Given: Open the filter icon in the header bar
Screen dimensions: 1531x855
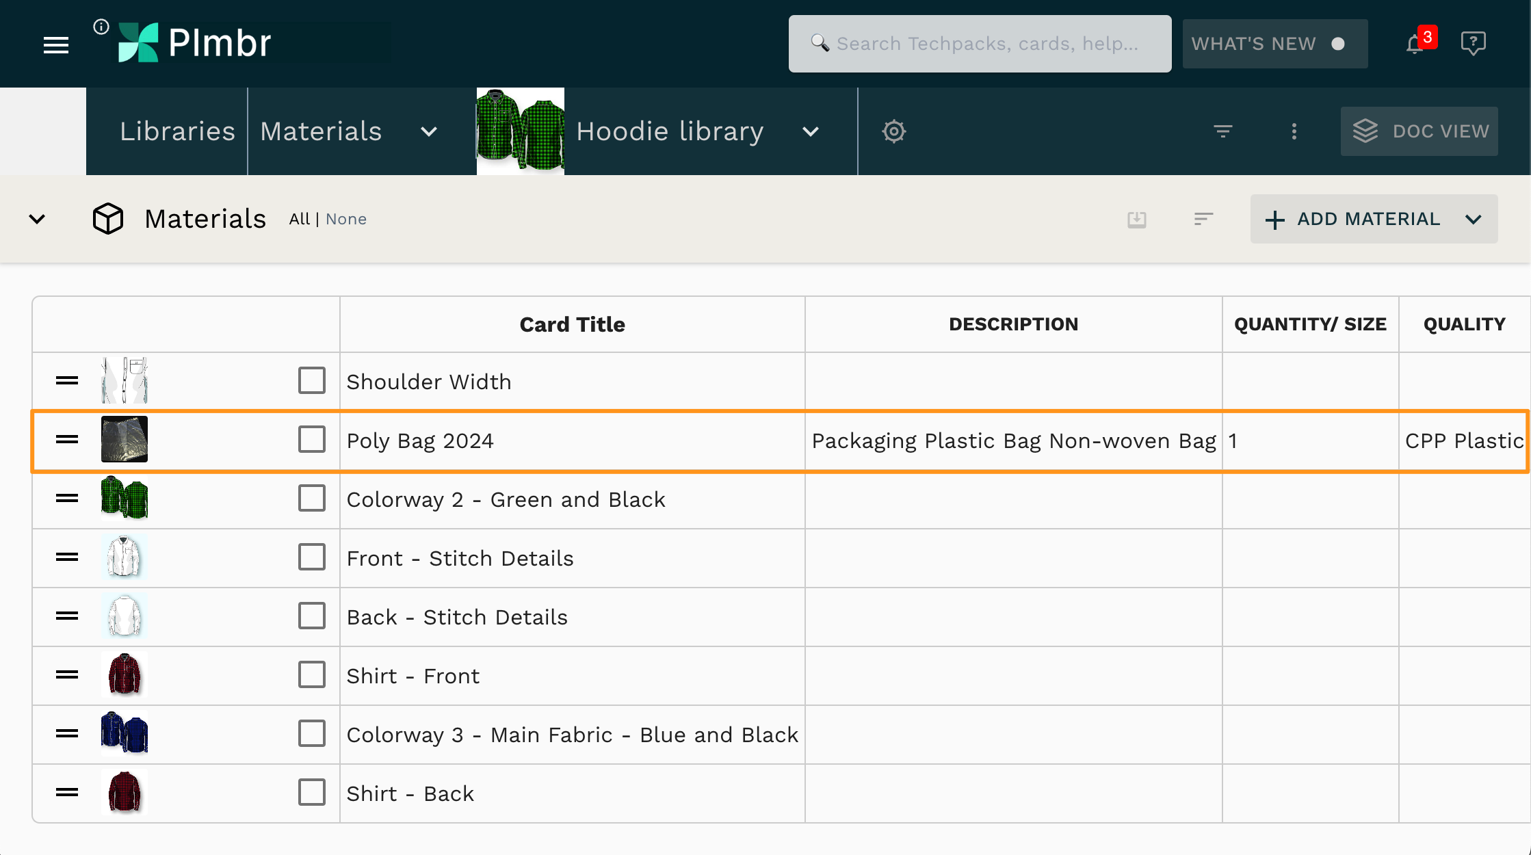Looking at the screenshot, I should click(1222, 131).
